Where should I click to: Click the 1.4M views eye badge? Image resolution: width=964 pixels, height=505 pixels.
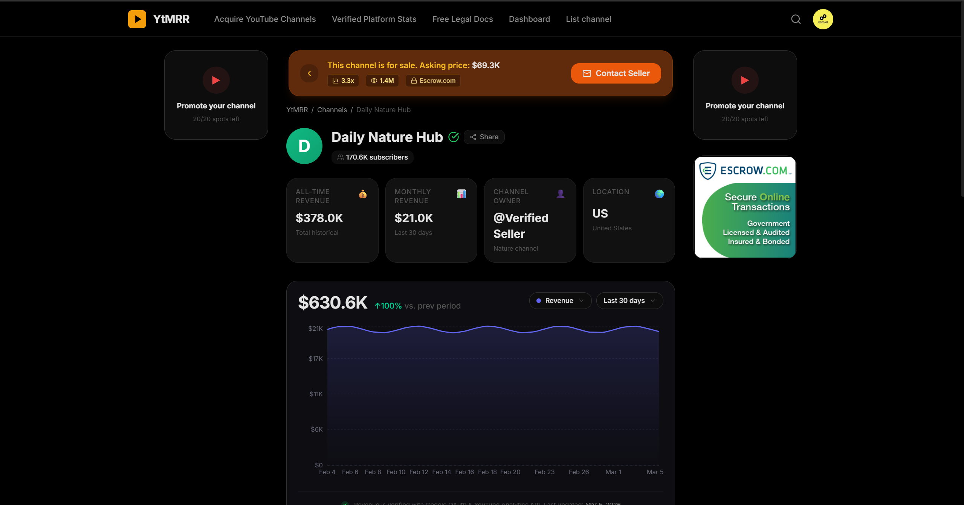click(x=382, y=81)
